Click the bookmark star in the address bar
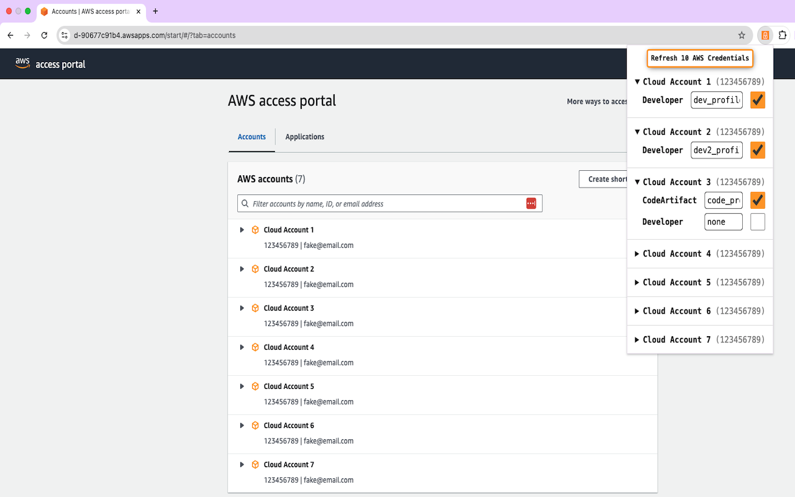This screenshot has height=497, width=795. pos(742,35)
